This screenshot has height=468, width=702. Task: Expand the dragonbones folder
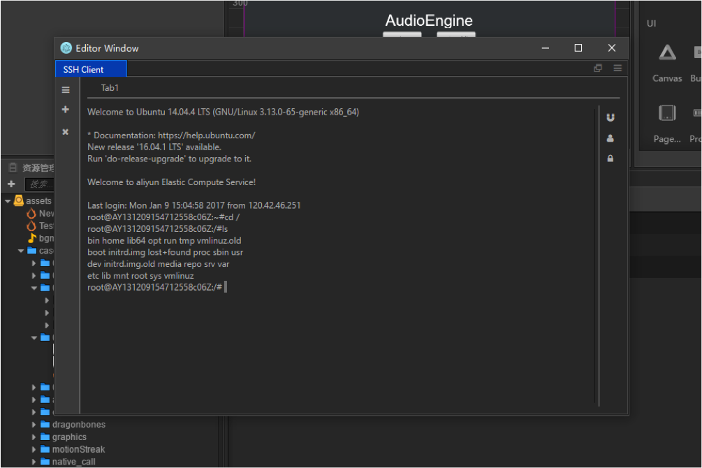(34, 425)
